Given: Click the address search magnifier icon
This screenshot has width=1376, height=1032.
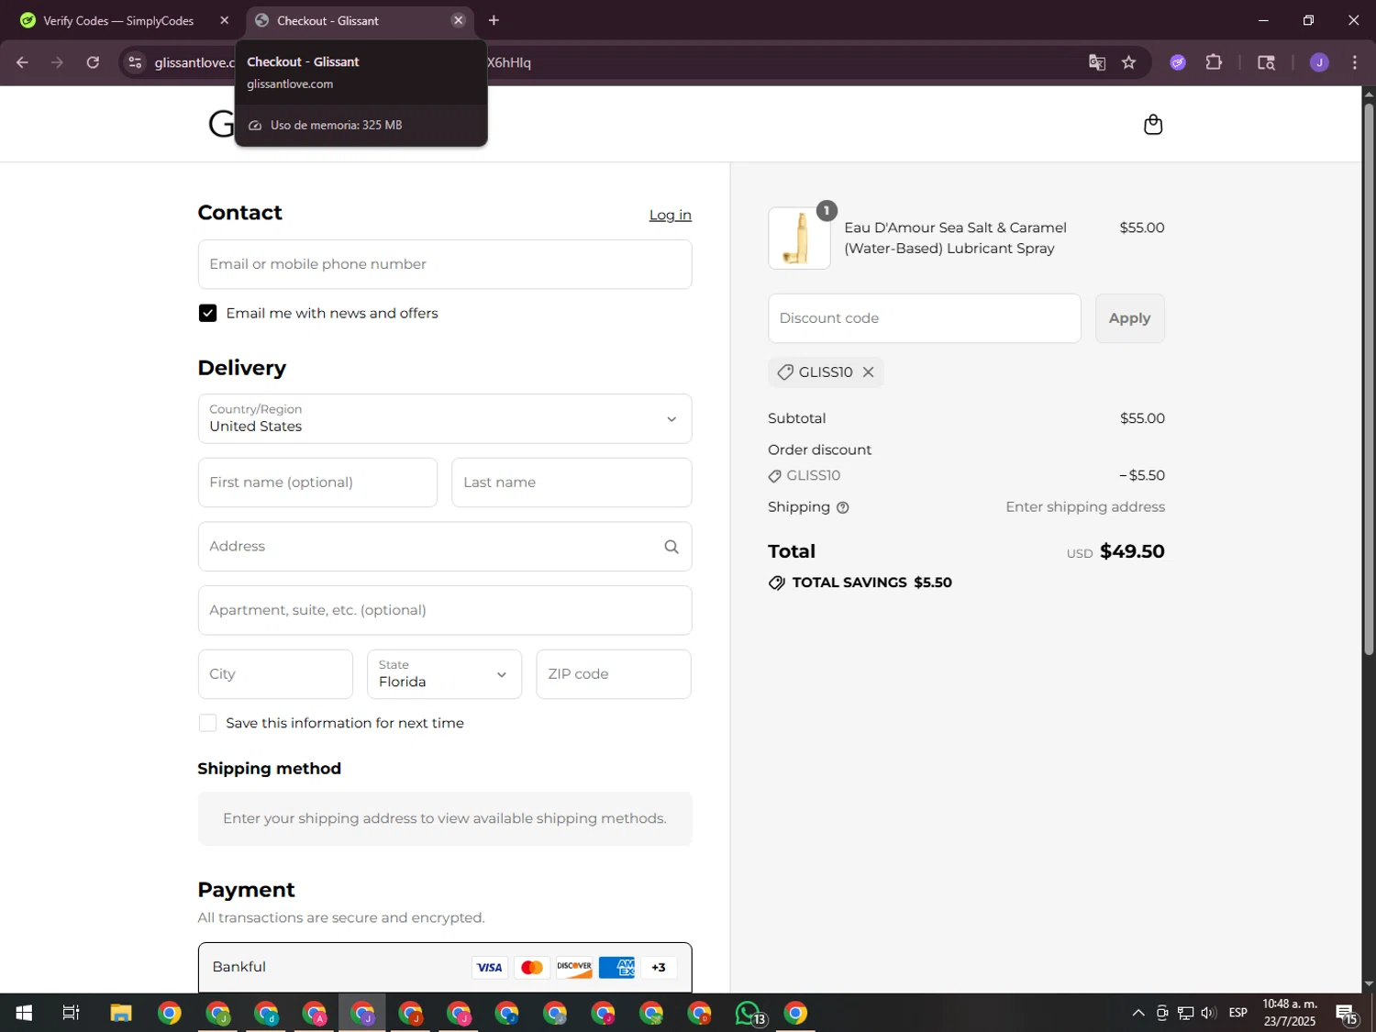Looking at the screenshot, I should pyautogui.click(x=671, y=547).
